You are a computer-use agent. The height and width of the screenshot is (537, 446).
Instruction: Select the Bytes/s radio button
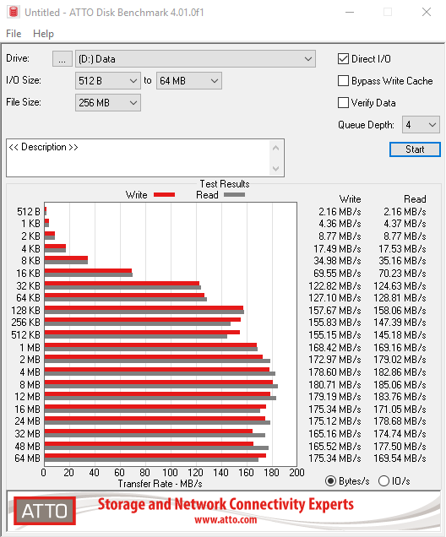(x=330, y=480)
